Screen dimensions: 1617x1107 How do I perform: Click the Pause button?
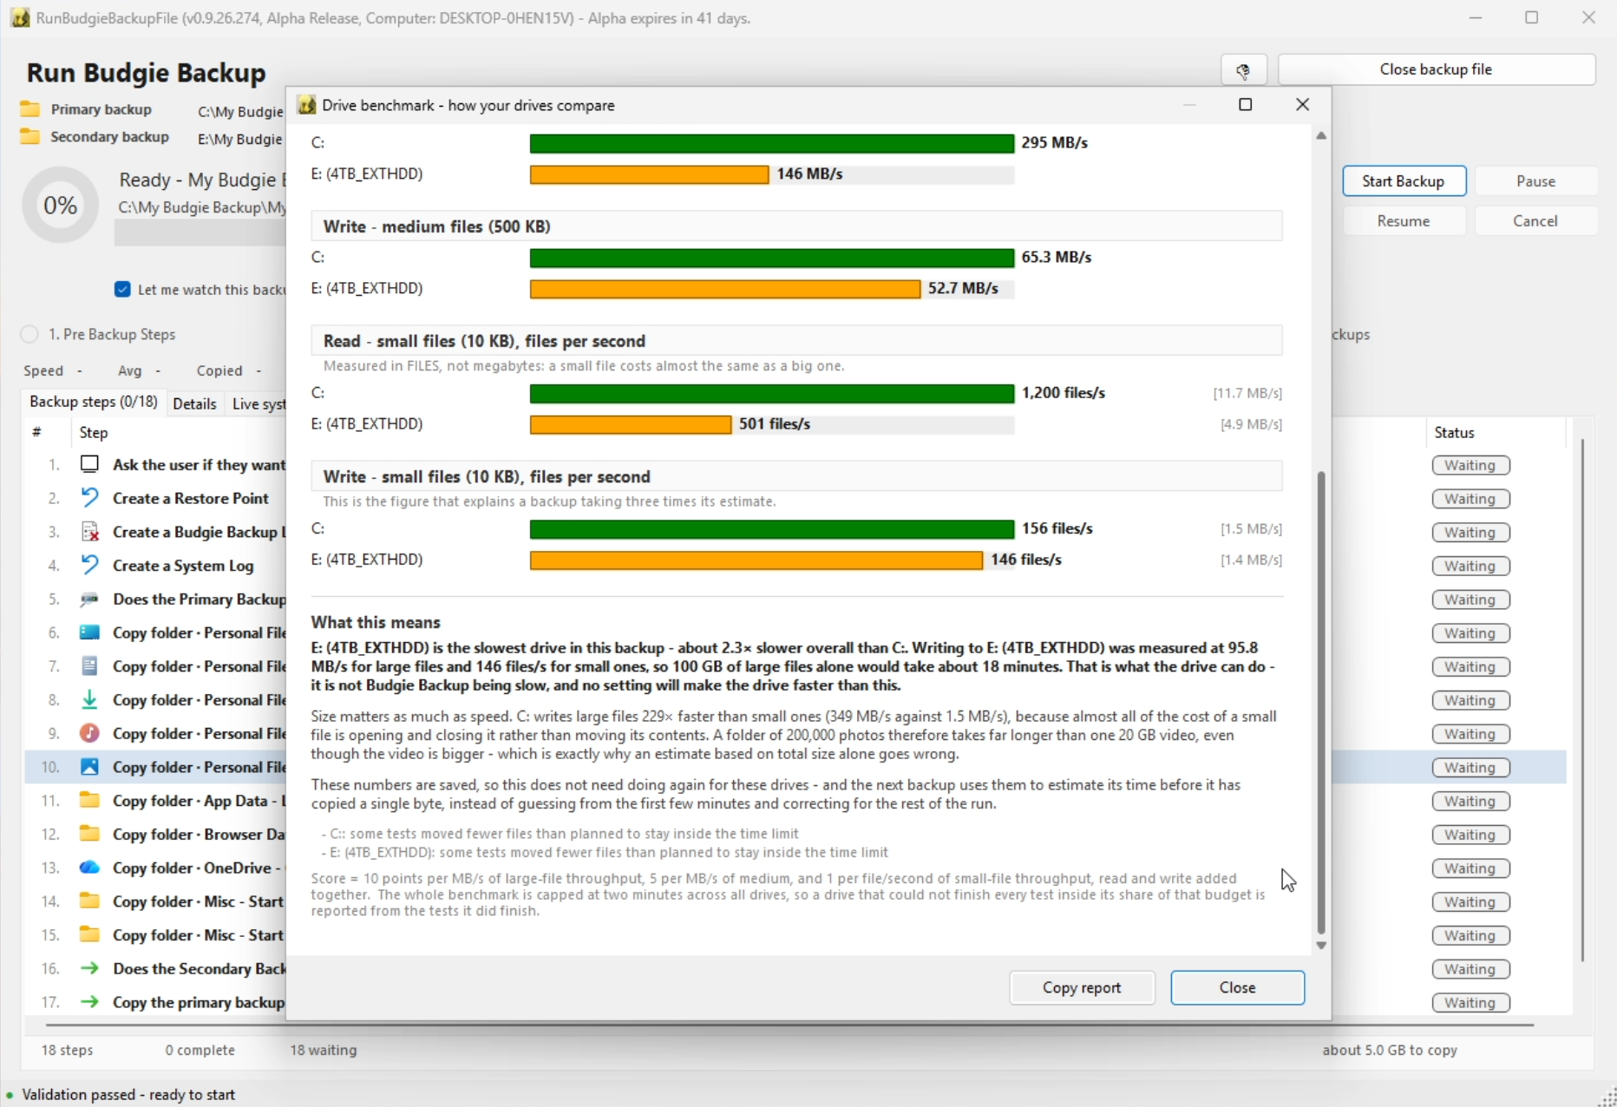(x=1535, y=181)
